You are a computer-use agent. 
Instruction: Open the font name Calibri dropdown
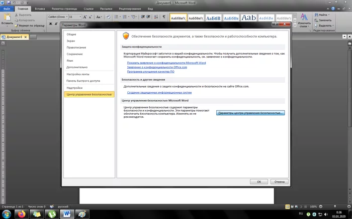[67, 17]
